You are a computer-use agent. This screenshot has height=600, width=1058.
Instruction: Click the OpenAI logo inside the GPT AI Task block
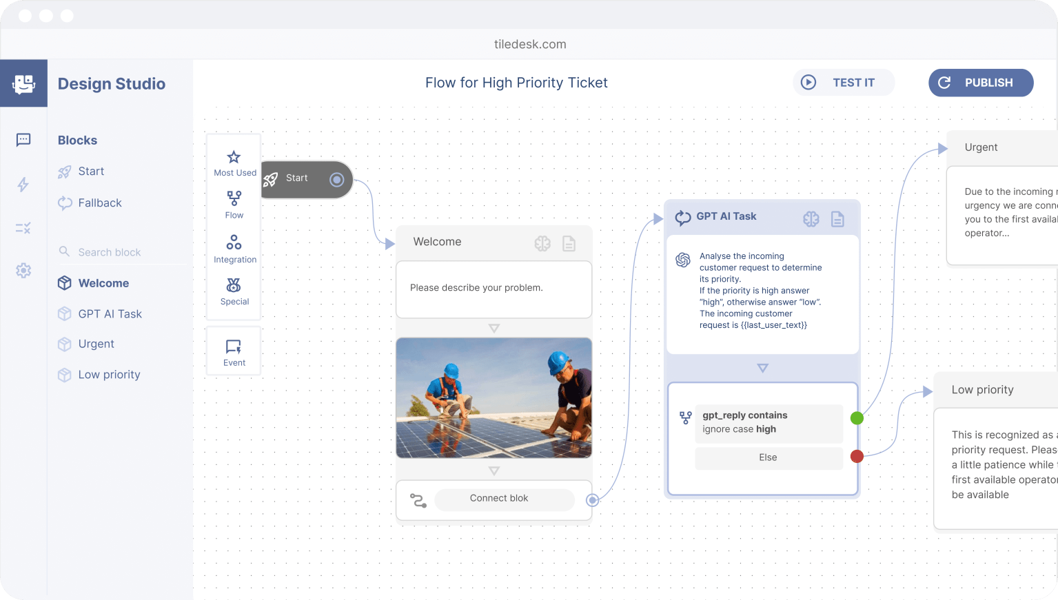(x=683, y=260)
